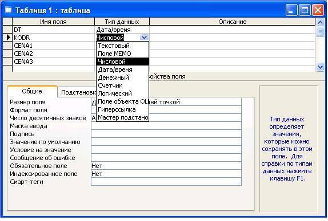Click the row selector beside CENA3
328x221 pixels.
pos(7,62)
